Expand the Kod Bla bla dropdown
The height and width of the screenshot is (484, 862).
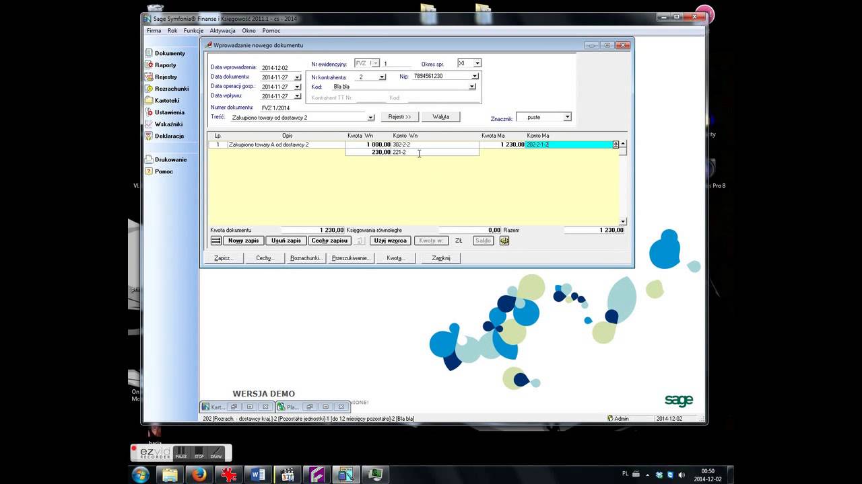(472, 87)
